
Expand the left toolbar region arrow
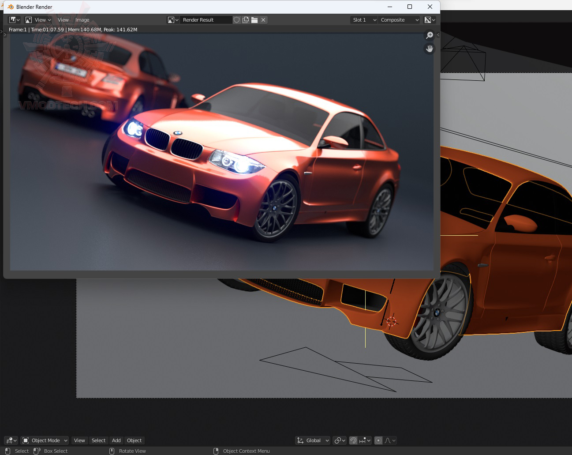click(5, 34)
